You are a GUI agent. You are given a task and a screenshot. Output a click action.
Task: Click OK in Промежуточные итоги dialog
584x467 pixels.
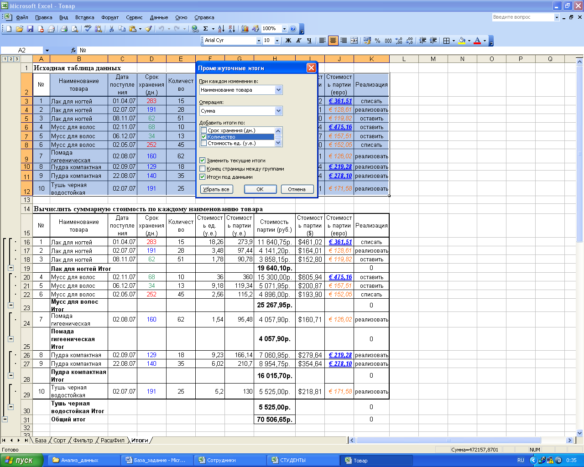tap(260, 189)
